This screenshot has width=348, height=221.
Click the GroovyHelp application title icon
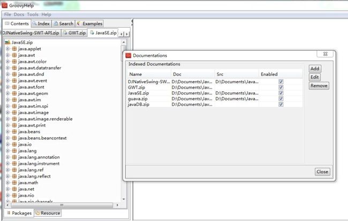[x=5, y=5]
